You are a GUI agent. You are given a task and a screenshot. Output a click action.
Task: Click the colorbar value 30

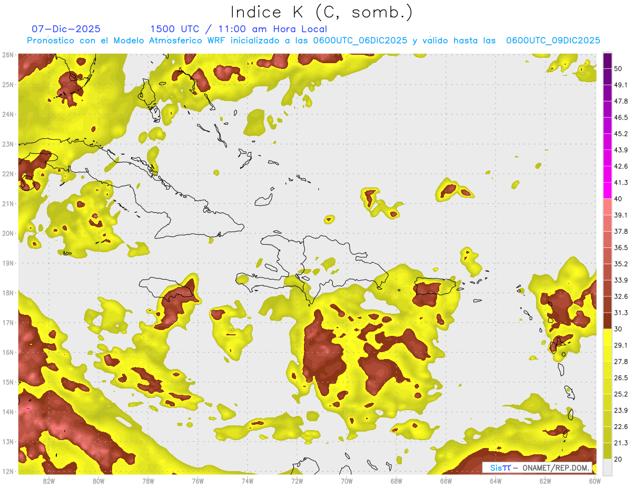(619, 328)
